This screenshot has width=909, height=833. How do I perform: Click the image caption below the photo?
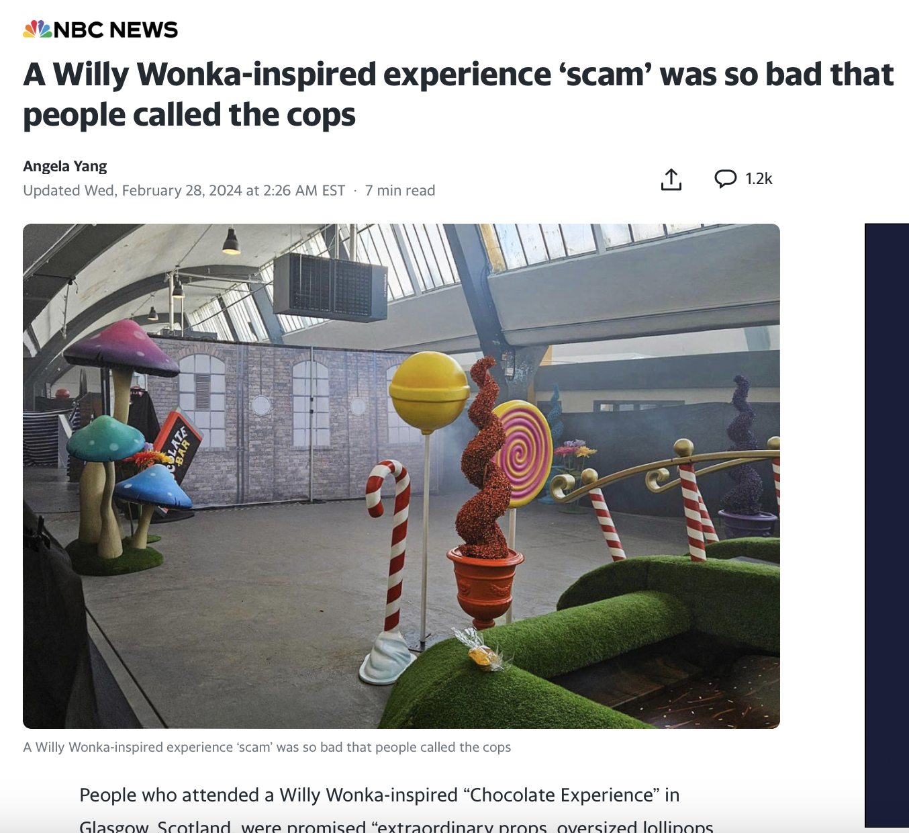267,747
